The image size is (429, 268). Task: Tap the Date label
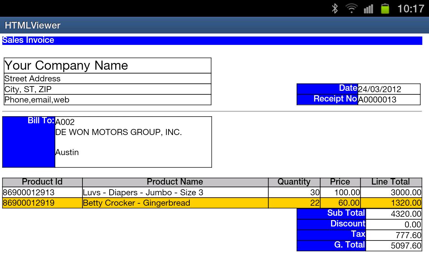[348, 88]
